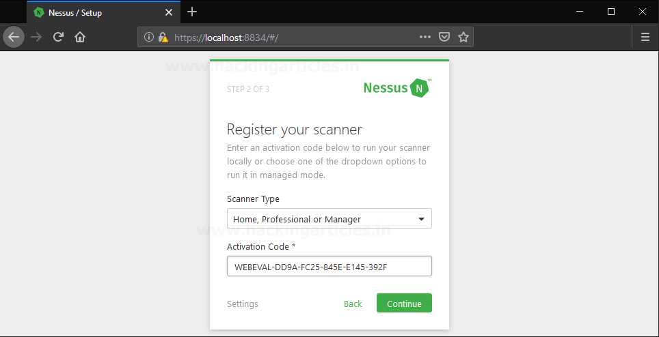Open the Firefox hamburger menu
The width and height of the screenshot is (659, 337).
(645, 37)
